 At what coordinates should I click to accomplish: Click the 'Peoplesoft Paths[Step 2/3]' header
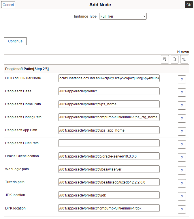tap(27, 69)
